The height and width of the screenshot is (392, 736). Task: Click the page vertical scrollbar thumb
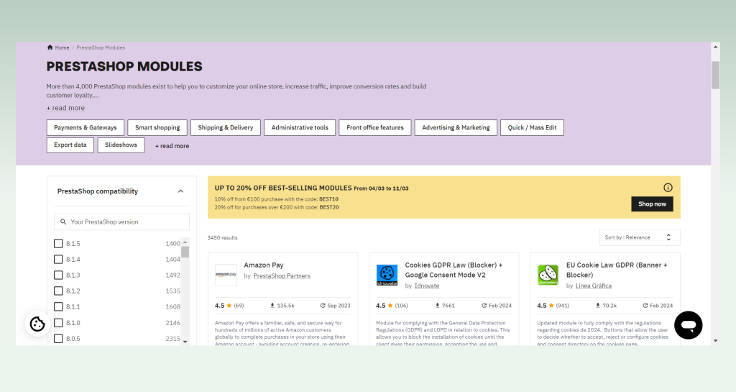(x=715, y=75)
